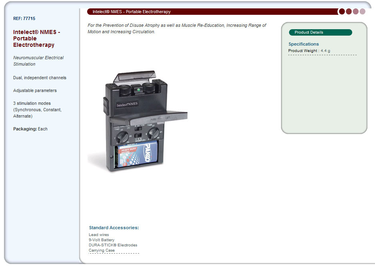Click the Specifications heading
This screenshot has width=375, height=268.
point(303,44)
